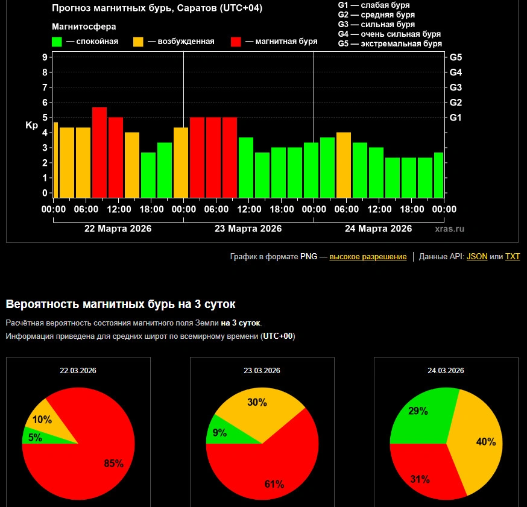Open the JSON API data link

[477, 256]
